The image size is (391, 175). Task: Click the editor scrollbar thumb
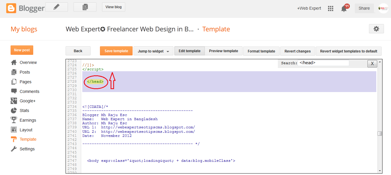[380, 133]
